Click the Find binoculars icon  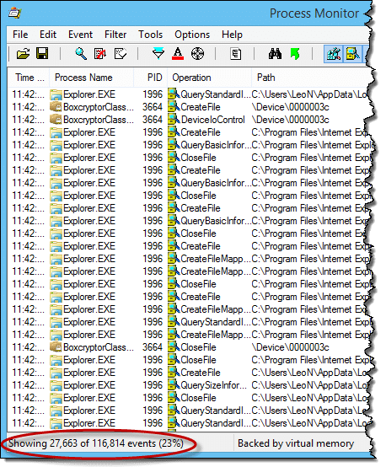[x=275, y=54]
